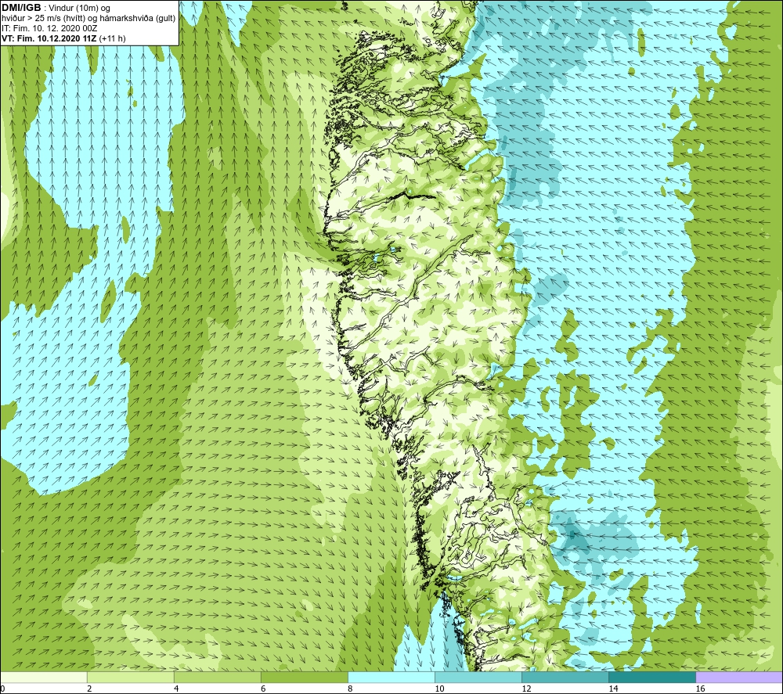Click the title line "DMI/IGB : Vindur (10m) og"

[56, 8]
